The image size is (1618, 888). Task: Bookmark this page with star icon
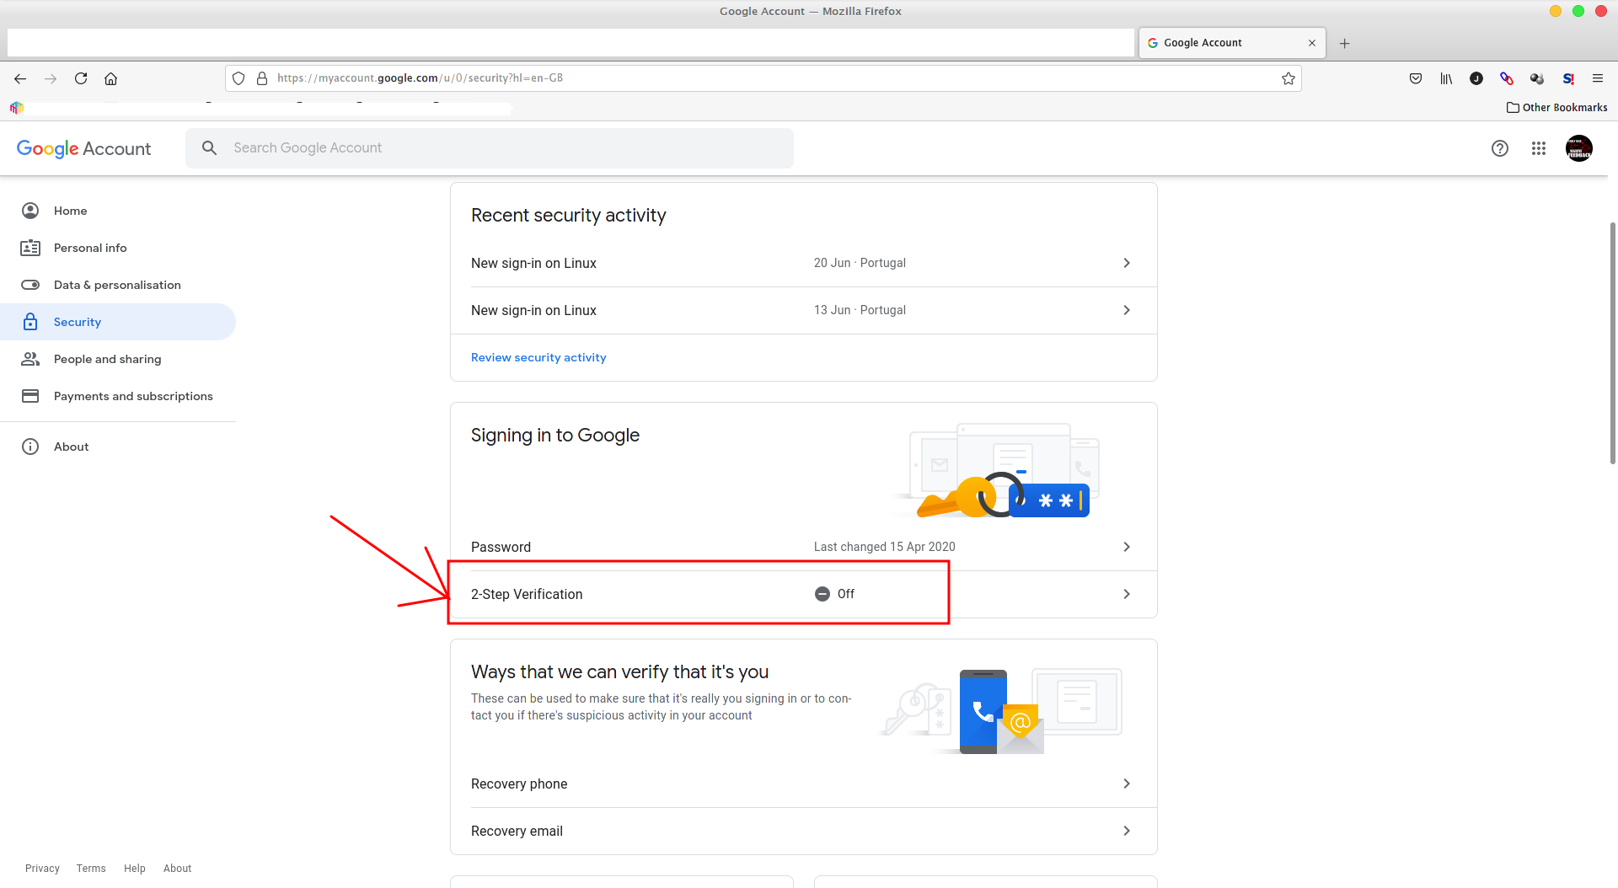click(x=1288, y=78)
